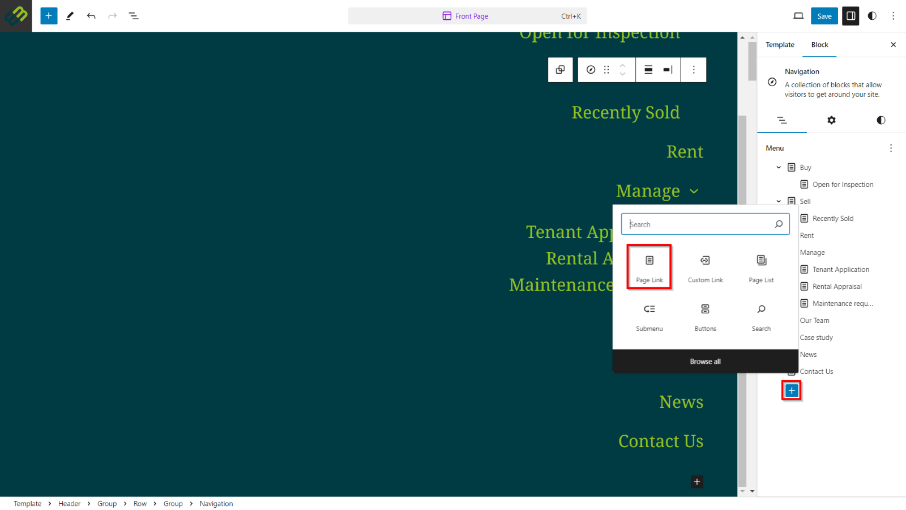Open the navigation Settings gear tab
Viewport: 906px width, 510px height.
[x=831, y=120]
